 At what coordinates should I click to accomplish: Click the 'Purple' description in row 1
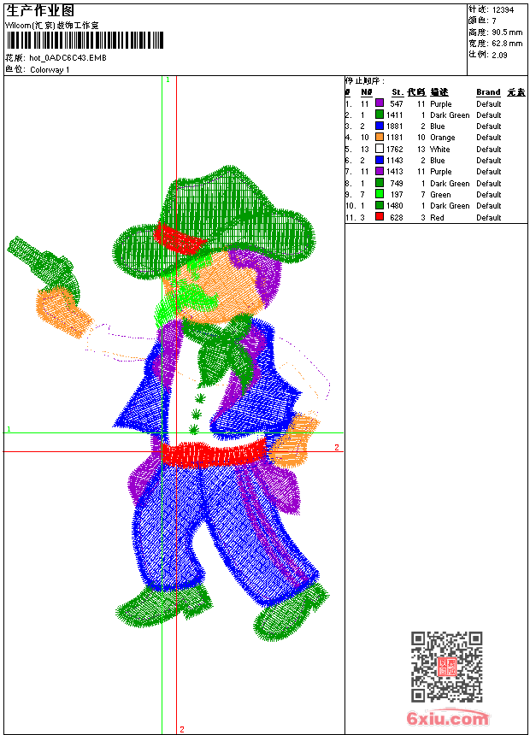pos(441,104)
